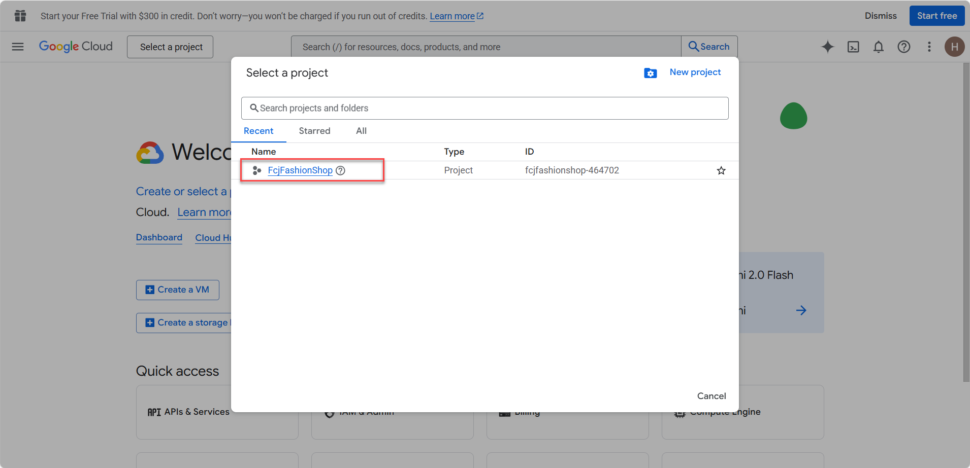Open the three-dot more options menu
This screenshot has height=468, width=970.
click(x=929, y=47)
